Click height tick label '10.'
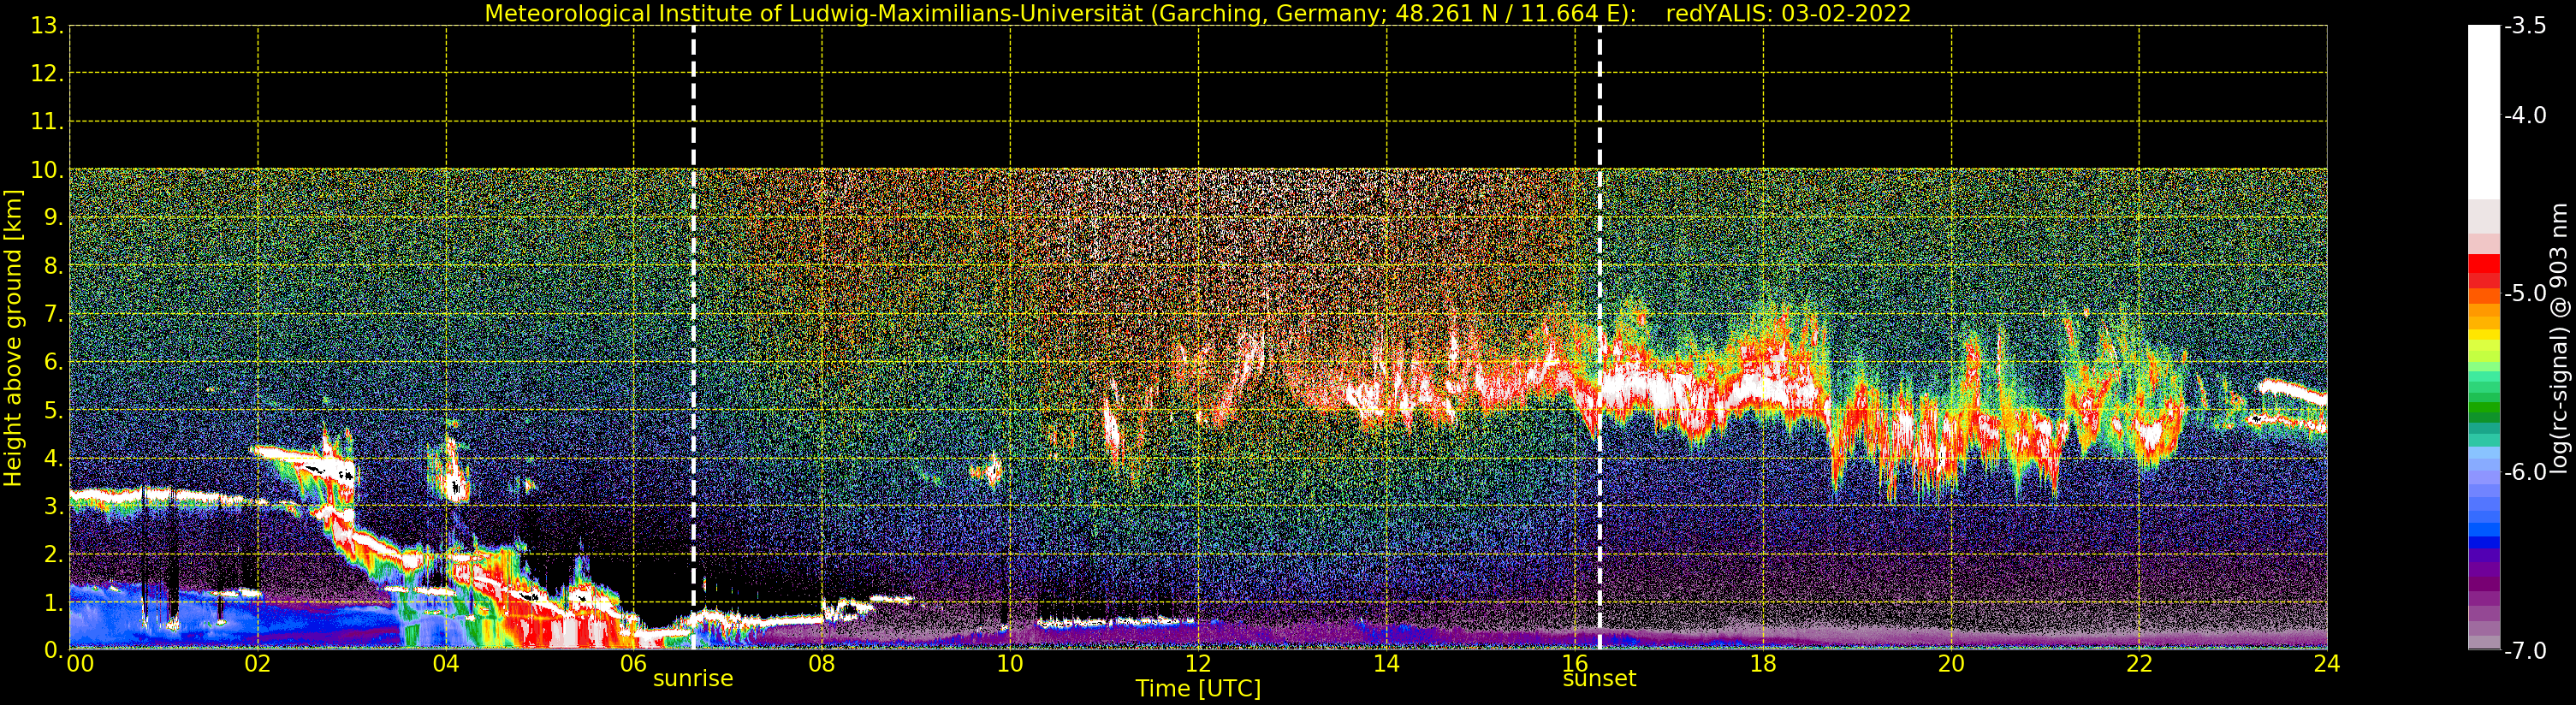 [47, 170]
